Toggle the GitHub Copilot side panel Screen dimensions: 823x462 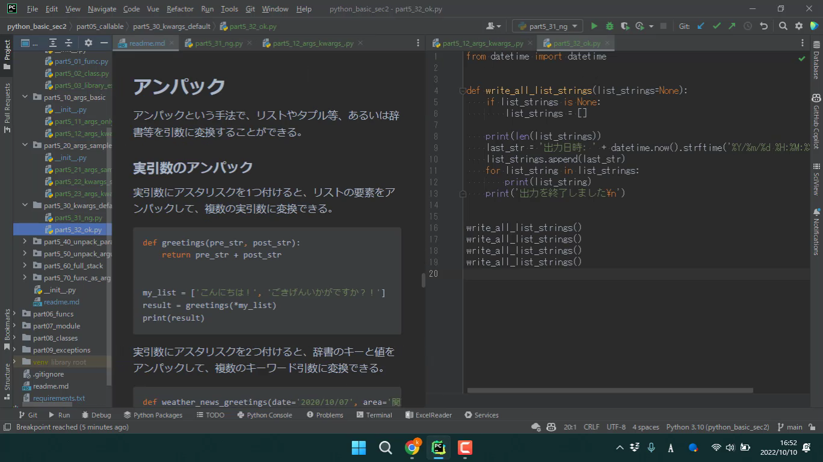[816, 120]
